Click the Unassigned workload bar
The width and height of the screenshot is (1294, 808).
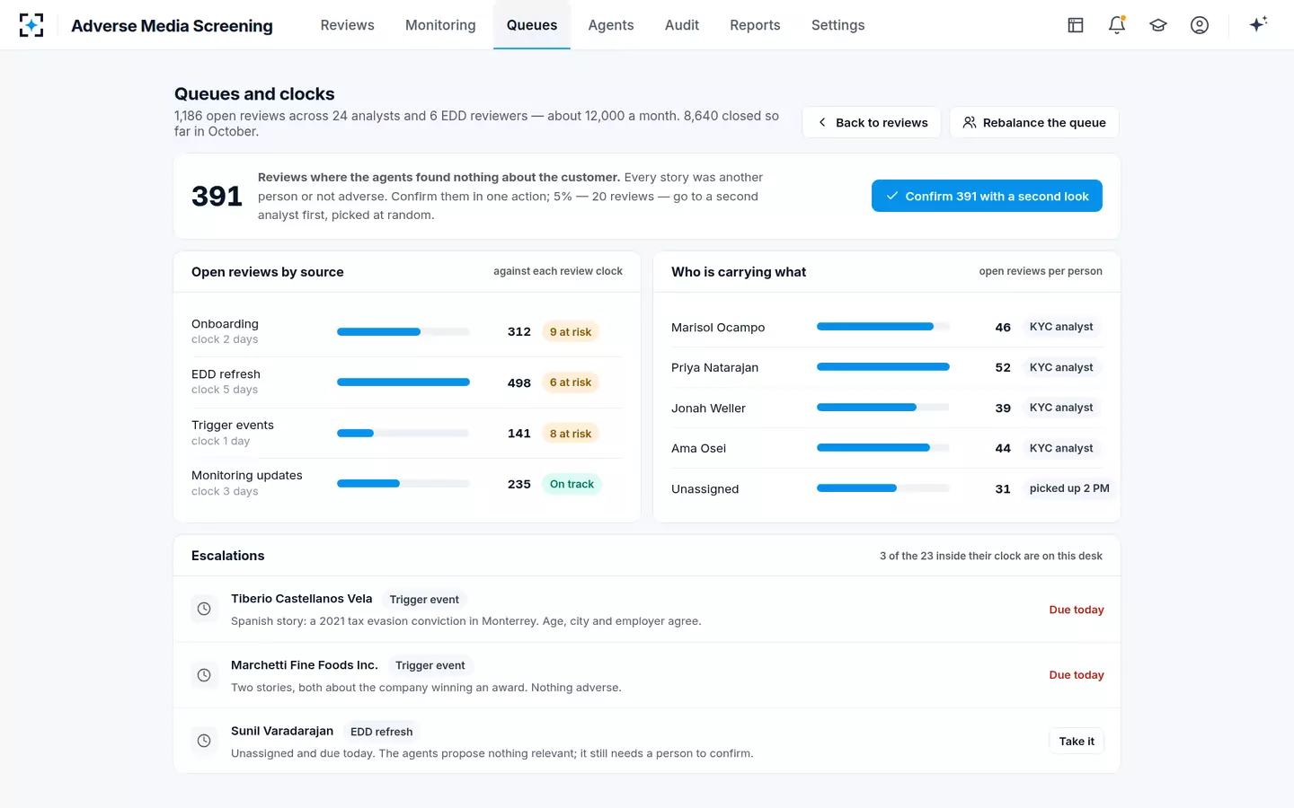click(883, 488)
